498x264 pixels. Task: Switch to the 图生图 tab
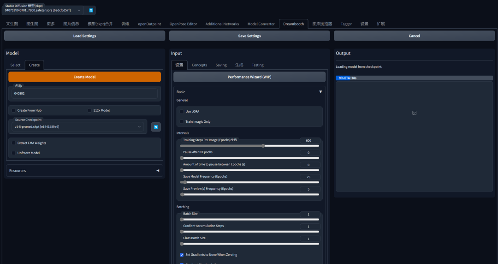pyautogui.click(x=32, y=24)
